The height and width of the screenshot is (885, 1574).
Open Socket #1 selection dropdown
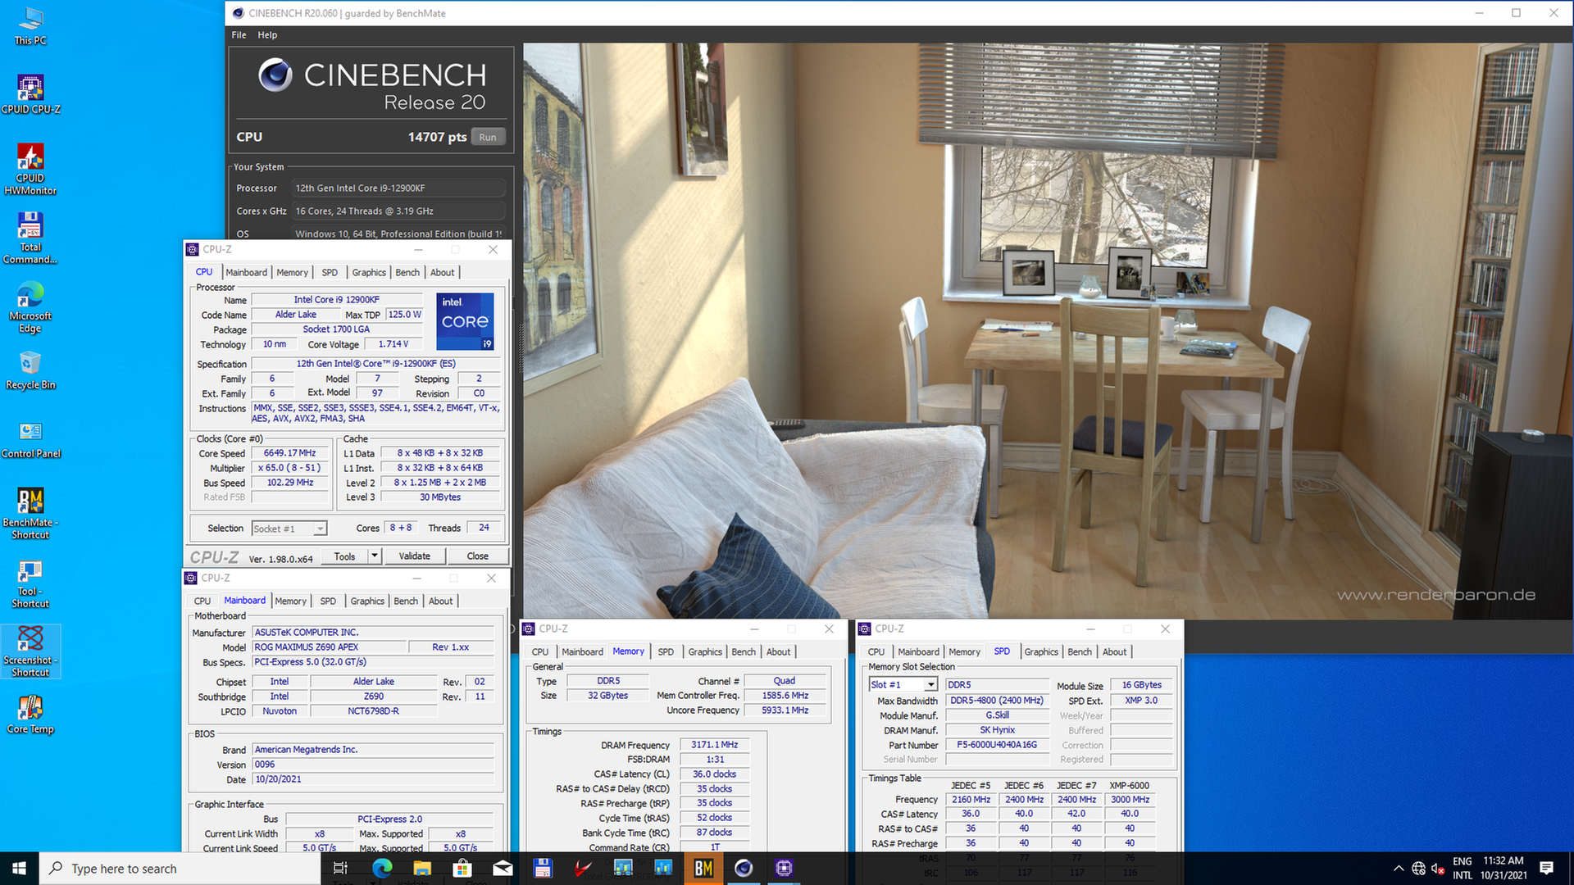pyautogui.click(x=289, y=529)
